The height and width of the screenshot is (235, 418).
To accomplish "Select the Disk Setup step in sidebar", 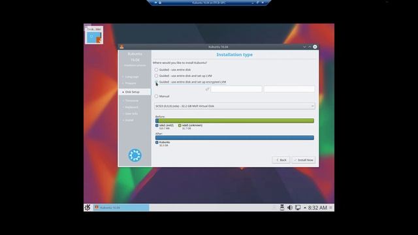I will pyautogui.click(x=135, y=91).
